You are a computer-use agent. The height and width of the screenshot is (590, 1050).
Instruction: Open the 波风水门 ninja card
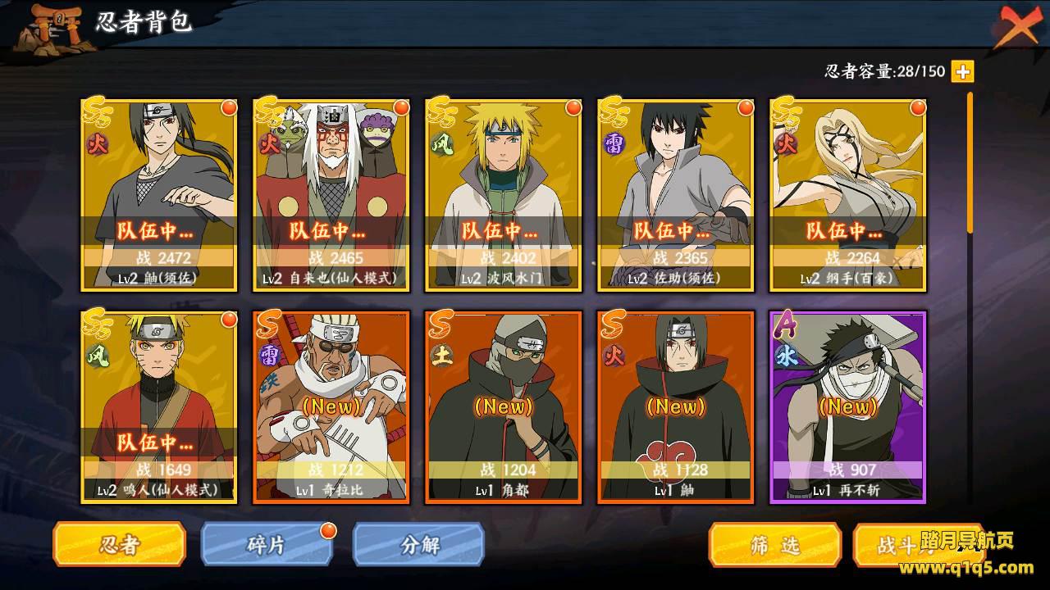[x=504, y=195]
